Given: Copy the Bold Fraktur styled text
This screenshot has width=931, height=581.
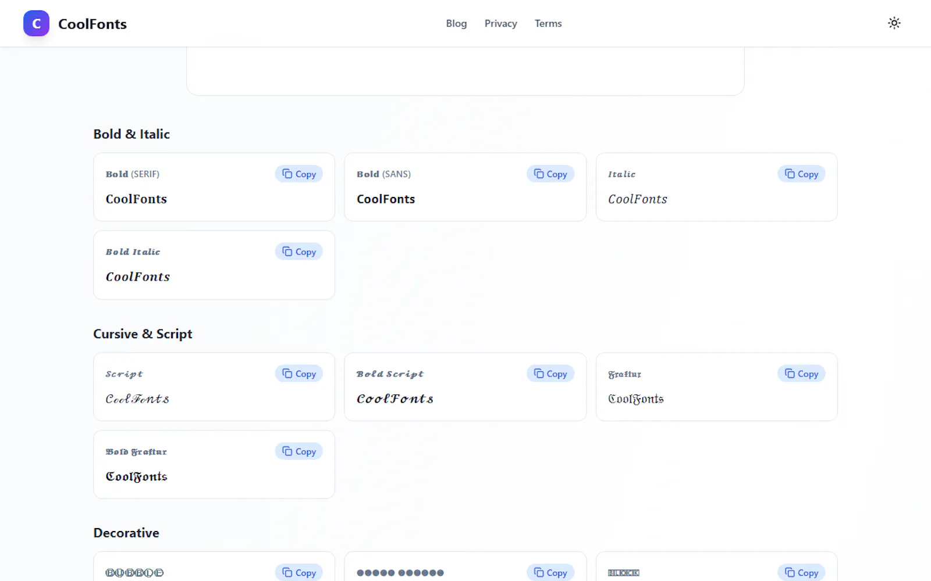Looking at the screenshot, I should pos(299,451).
